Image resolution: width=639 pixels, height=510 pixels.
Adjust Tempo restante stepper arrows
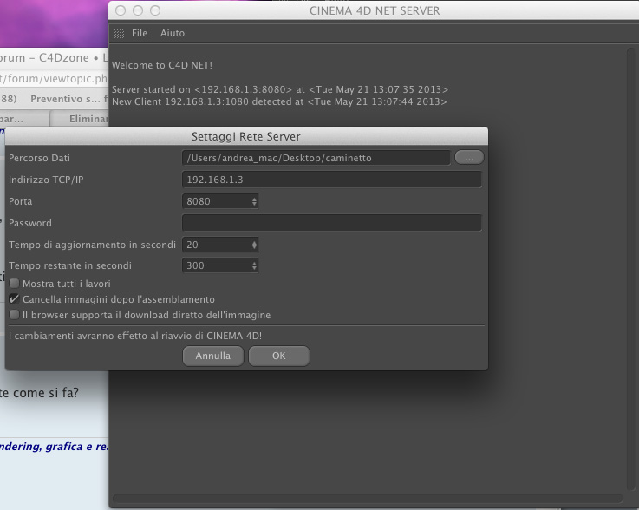pos(254,265)
